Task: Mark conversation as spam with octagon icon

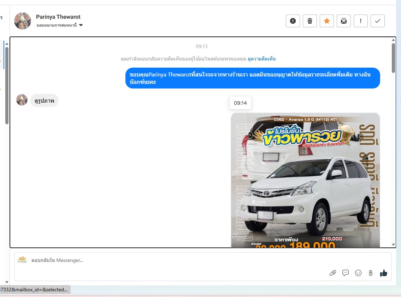Action: click(x=293, y=21)
